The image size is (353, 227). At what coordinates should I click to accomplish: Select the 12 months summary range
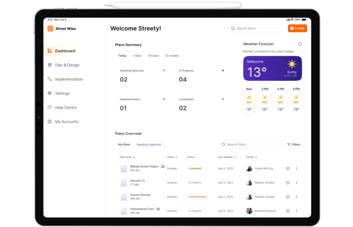pyautogui.click(x=172, y=56)
